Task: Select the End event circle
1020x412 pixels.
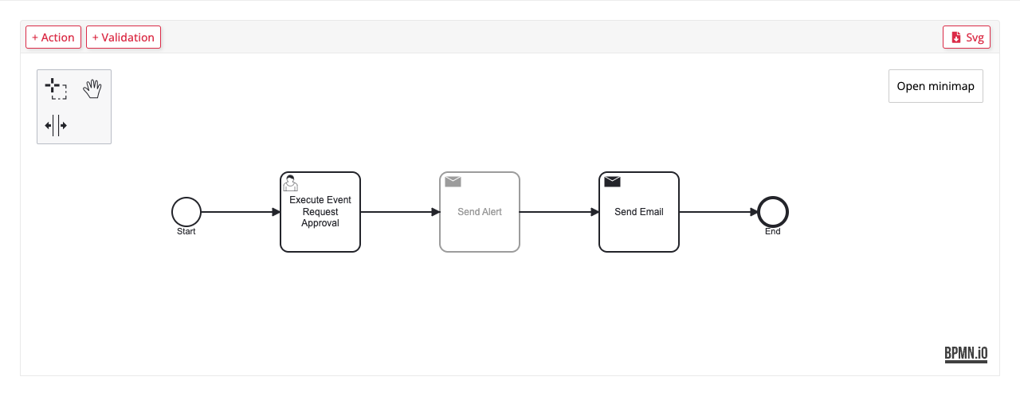Action: 773,212
